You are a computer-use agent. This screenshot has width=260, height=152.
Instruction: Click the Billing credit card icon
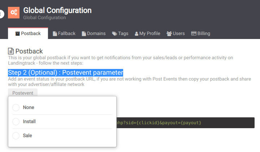pyautogui.click(x=194, y=34)
